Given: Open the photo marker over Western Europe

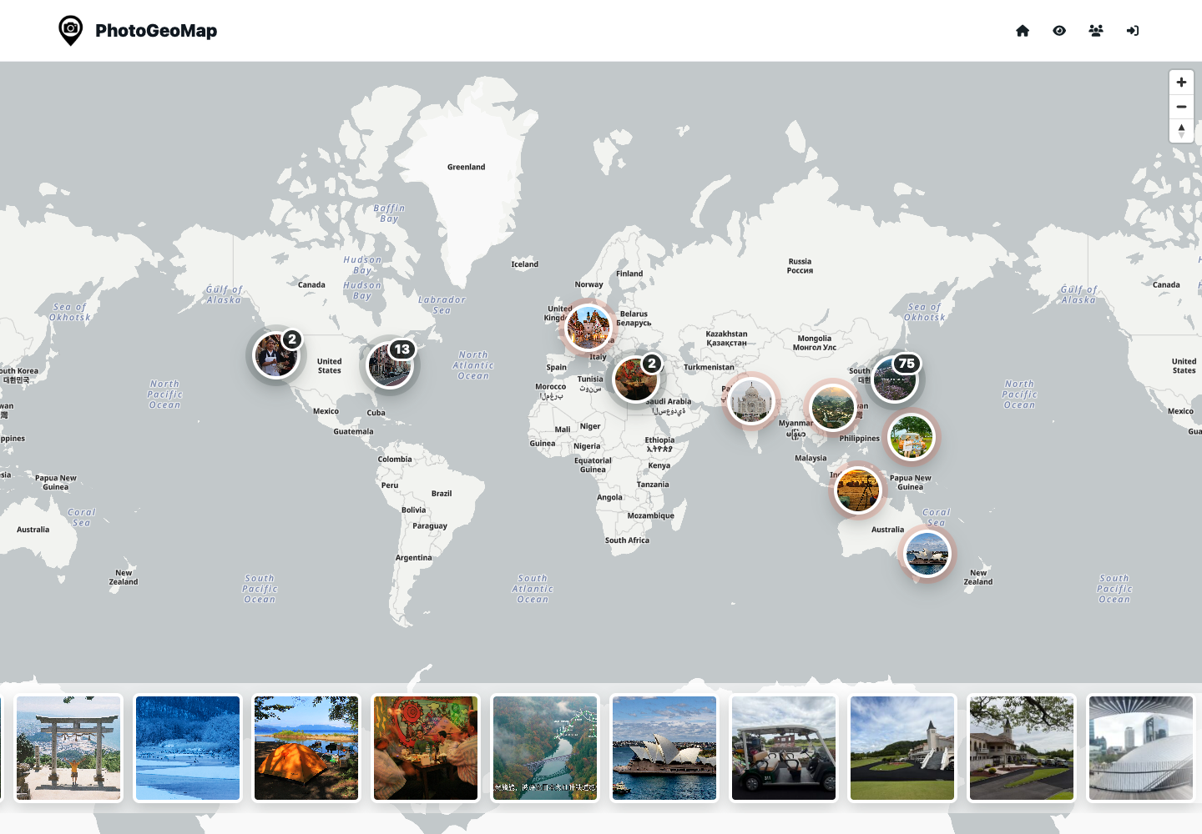Looking at the screenshot, I should coord(588,326).
